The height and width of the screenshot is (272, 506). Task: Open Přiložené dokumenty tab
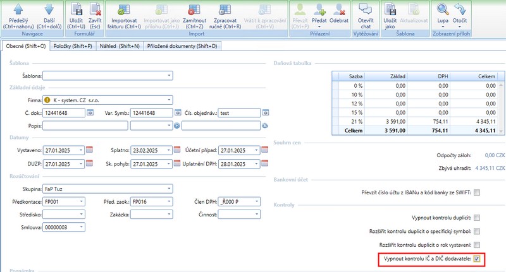point(183,46)
